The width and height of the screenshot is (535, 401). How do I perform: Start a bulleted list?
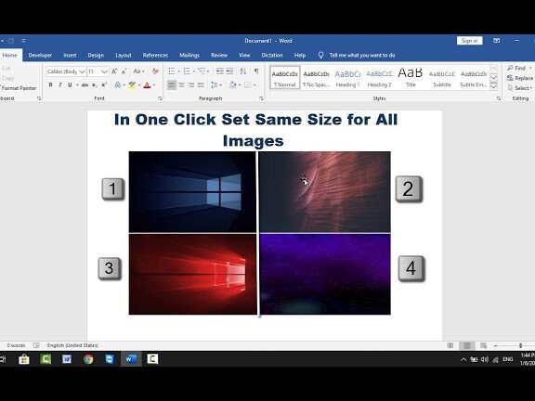point(172,71)
